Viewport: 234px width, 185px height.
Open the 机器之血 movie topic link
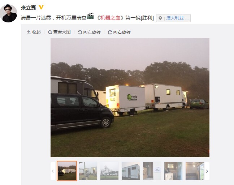(x=110, y=18)
